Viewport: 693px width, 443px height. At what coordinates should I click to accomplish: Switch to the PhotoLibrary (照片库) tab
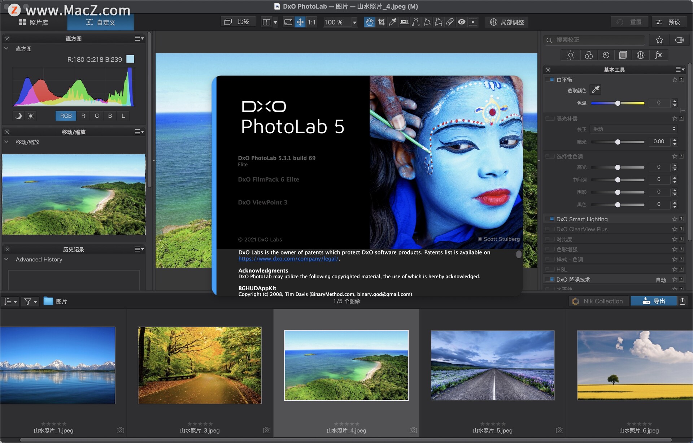(34, 22)
